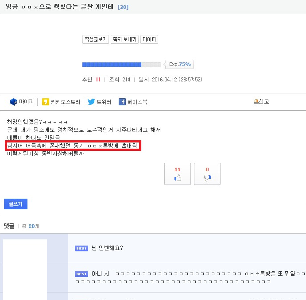Click the blue Exp progress bar
Screen dimensions: 306x300
(122, 65)
